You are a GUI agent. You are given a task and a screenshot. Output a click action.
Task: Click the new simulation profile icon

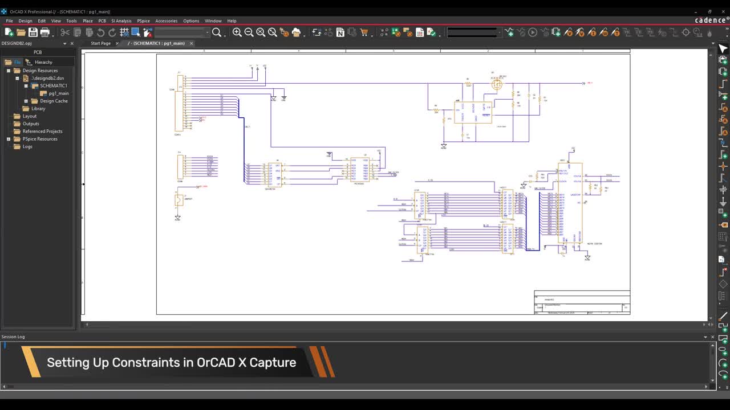pyautogui.click(x=509, y=32)
